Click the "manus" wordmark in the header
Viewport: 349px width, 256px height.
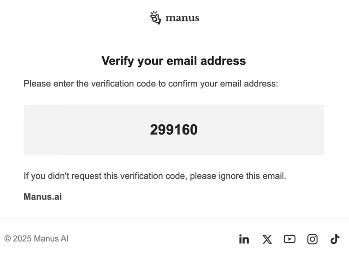click(x=182, y=18)
